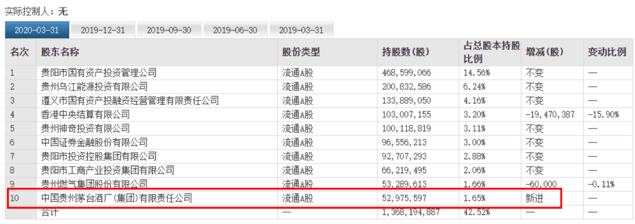Select the percentage 1.65%
Image resolution: width=635 pixels, height=224 pixels.
(x=474, y=198)
